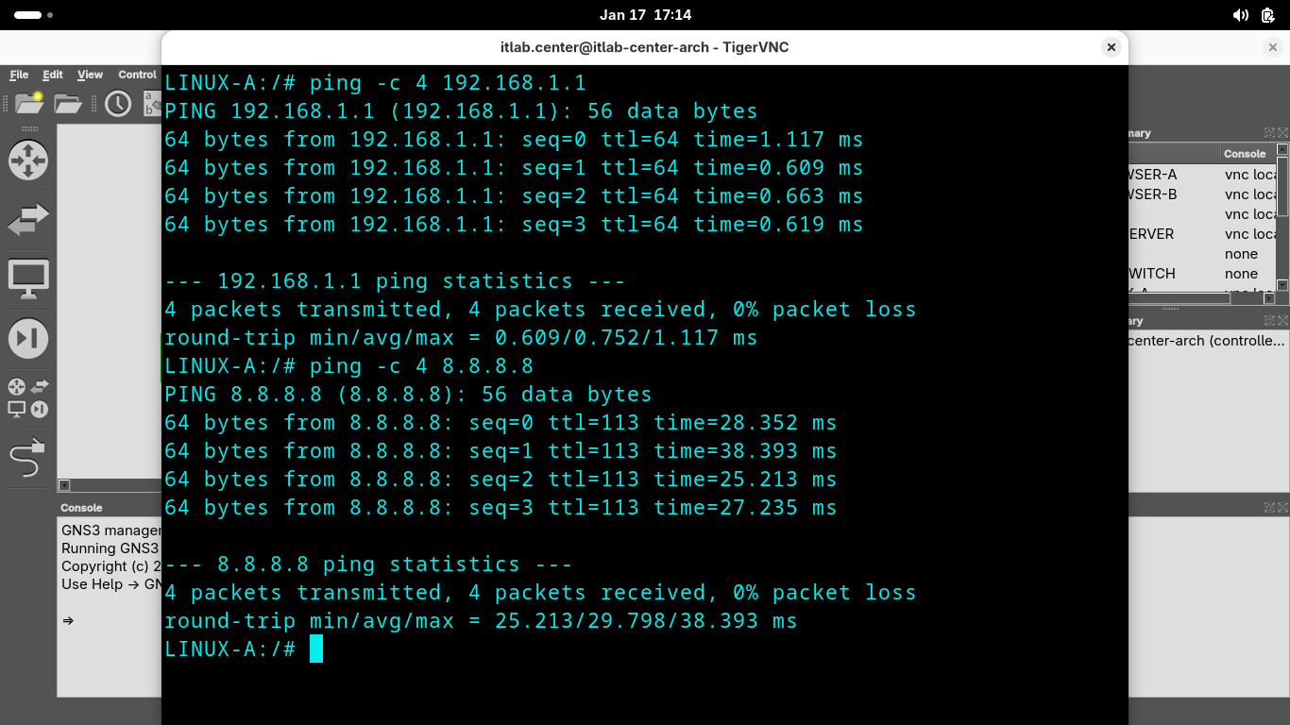Browse all devices with the four-icon grid
Viewport: 1290px width, 725px height.
tap(27, 398)
